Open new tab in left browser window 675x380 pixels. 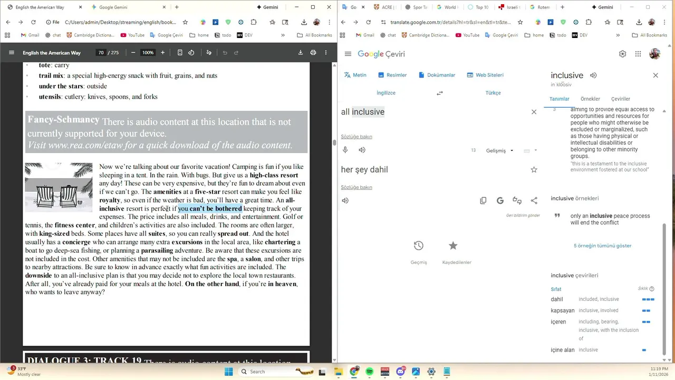click(177, 7)
